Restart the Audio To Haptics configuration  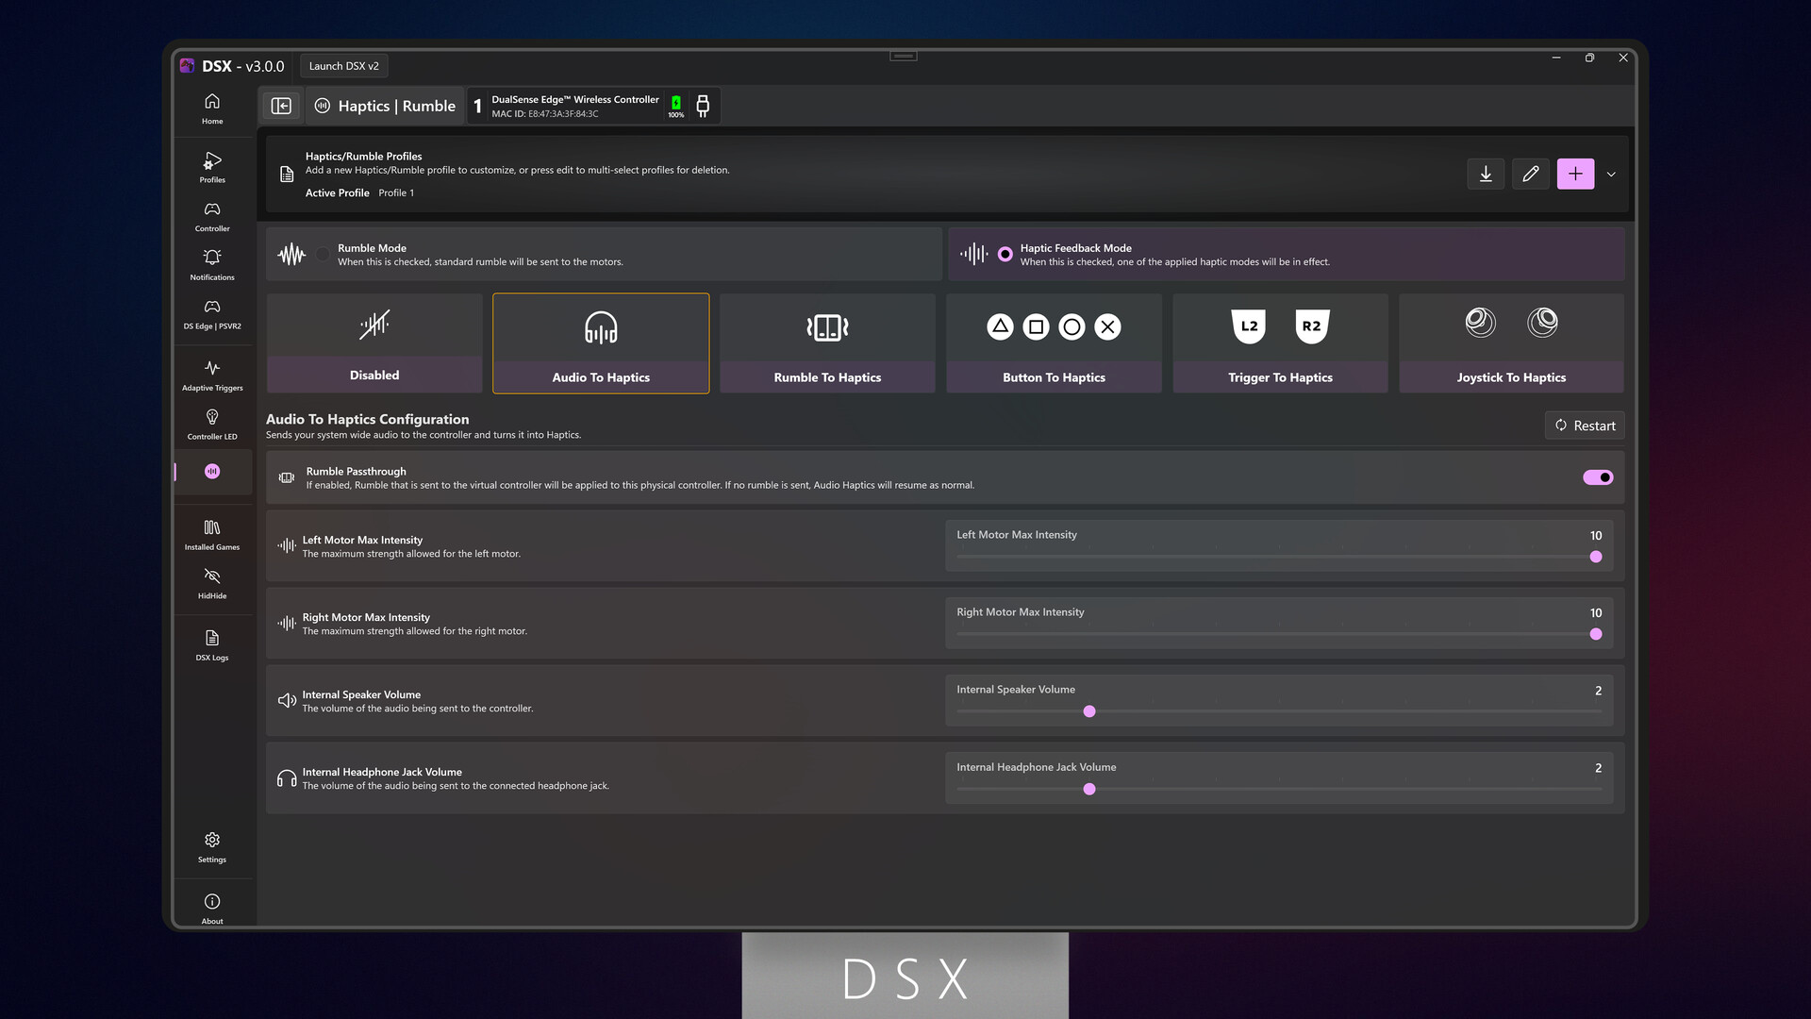(x=1585, y=425)
